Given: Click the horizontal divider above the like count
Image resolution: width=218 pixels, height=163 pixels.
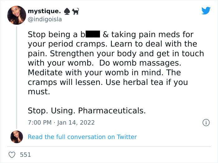Looking at the screenshot, I should pyautogui.click(x=109, y=147).
